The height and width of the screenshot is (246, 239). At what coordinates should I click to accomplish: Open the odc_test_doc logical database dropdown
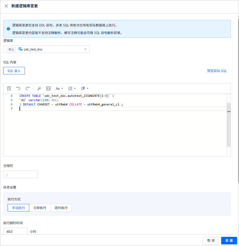coord(47,49)
